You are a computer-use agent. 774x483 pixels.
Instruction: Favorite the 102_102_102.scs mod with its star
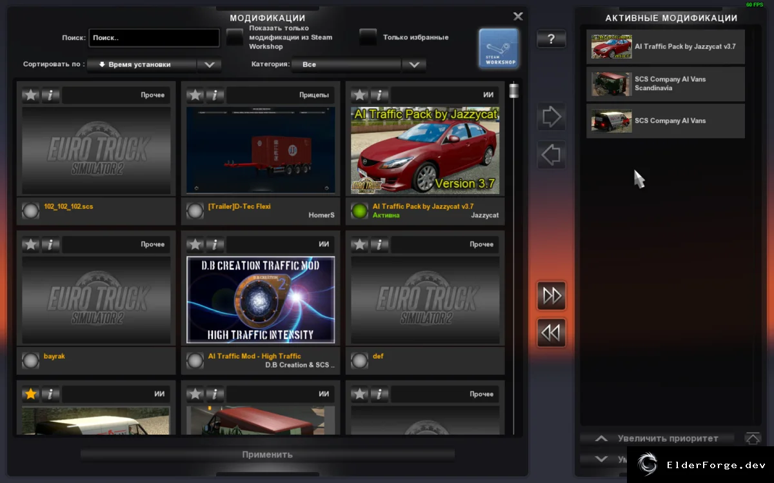point(31,95)
